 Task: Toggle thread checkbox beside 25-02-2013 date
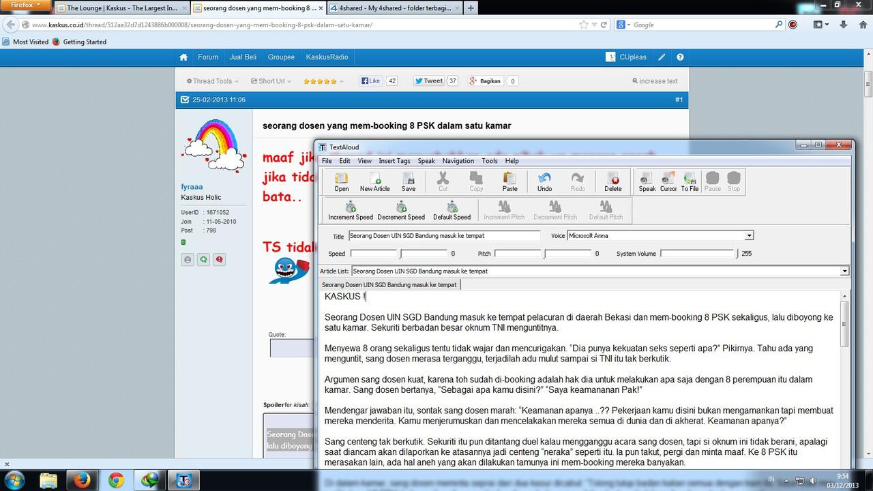(185, 100)
